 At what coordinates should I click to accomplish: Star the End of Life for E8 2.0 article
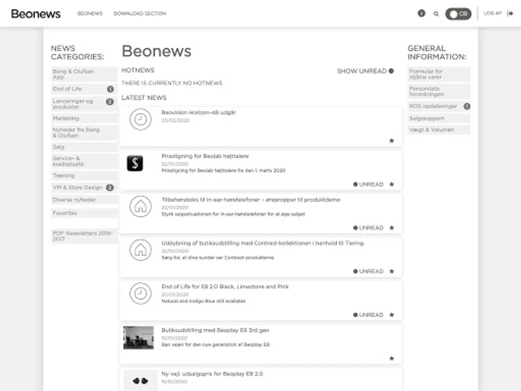click(392, 315)
